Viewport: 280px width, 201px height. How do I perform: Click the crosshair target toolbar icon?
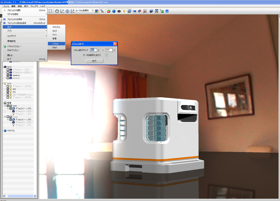click(67, 11)
